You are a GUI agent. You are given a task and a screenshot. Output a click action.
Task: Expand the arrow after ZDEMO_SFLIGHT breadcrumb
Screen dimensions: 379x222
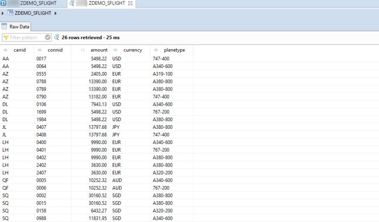pyautogui.click(x=55, y=13)
